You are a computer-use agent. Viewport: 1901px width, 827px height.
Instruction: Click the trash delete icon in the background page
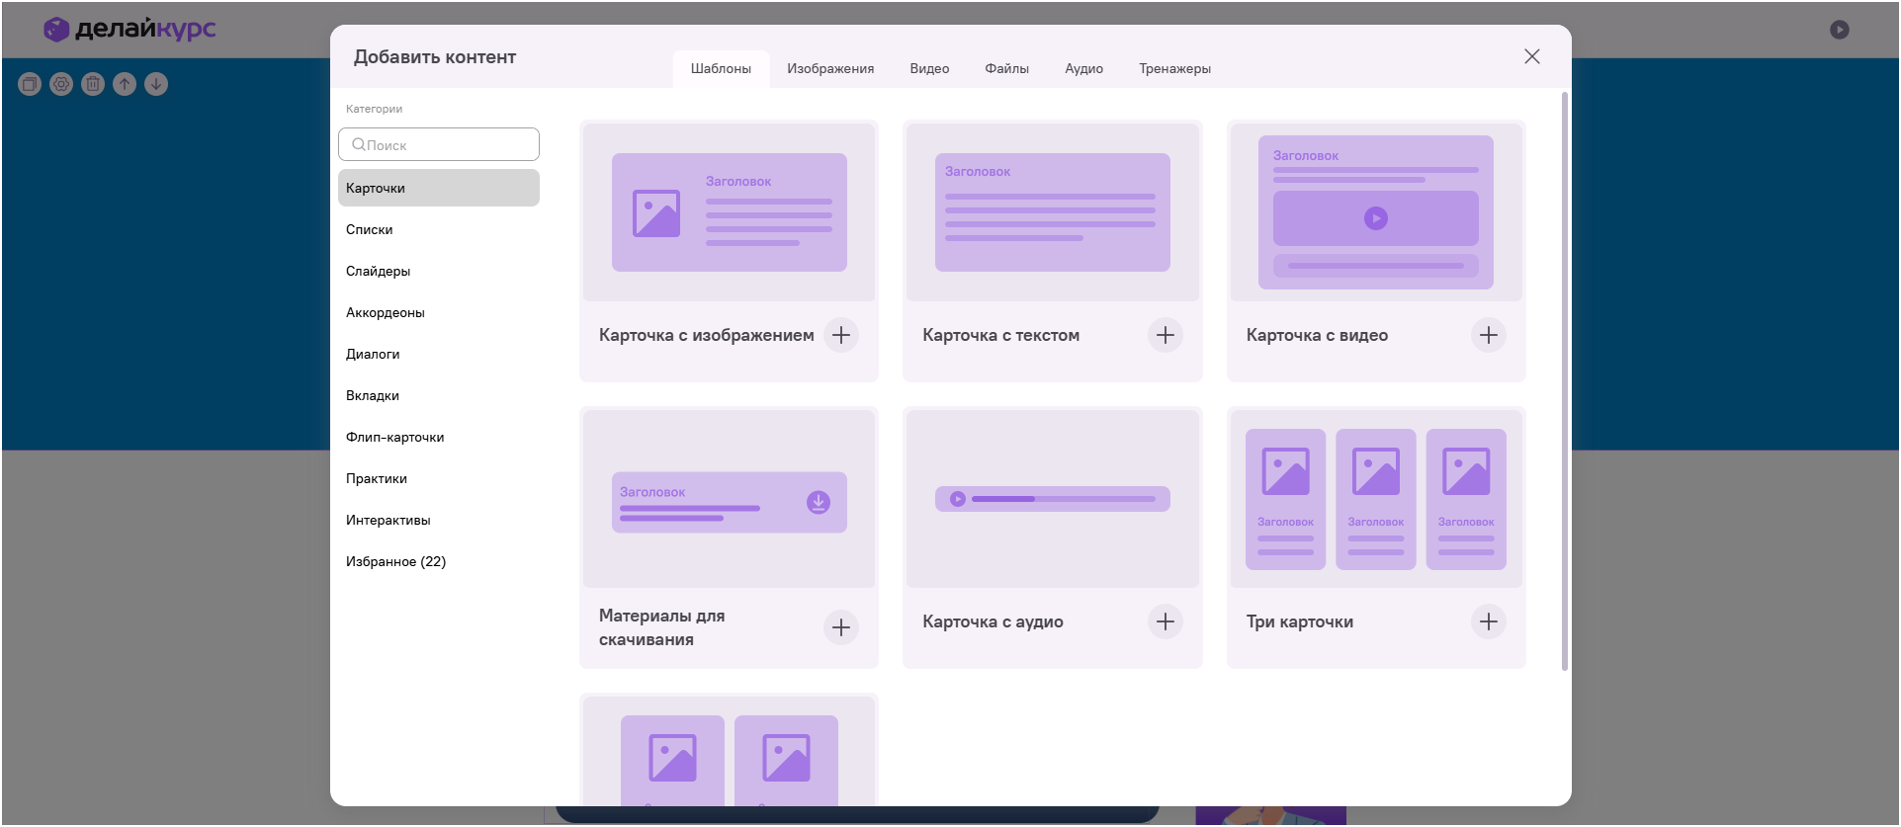click(93, 84)
